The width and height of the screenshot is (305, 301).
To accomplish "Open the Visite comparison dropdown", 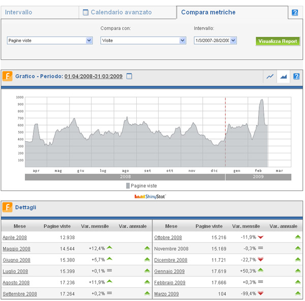I will tap(143, 41).
